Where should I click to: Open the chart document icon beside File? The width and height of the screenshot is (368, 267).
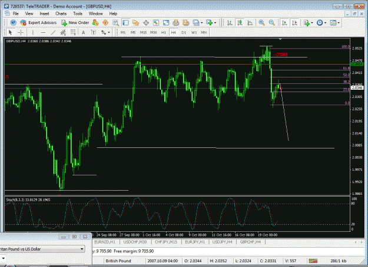7,13
